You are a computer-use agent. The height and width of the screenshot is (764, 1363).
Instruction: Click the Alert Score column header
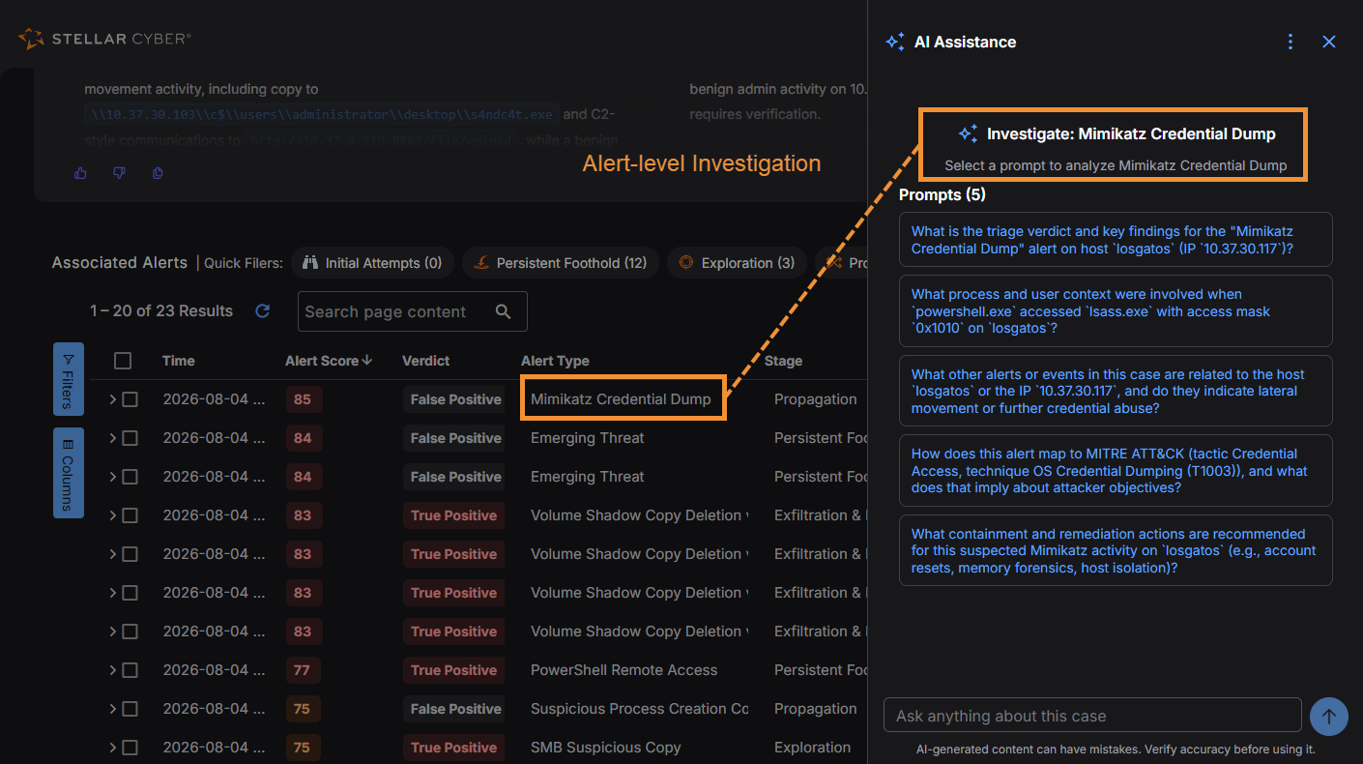tap(322, 361)
